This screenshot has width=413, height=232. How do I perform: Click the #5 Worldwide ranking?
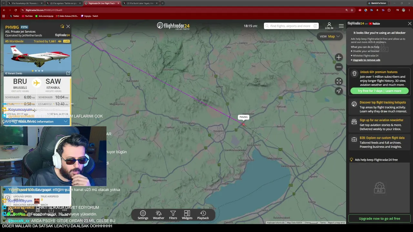14,41
